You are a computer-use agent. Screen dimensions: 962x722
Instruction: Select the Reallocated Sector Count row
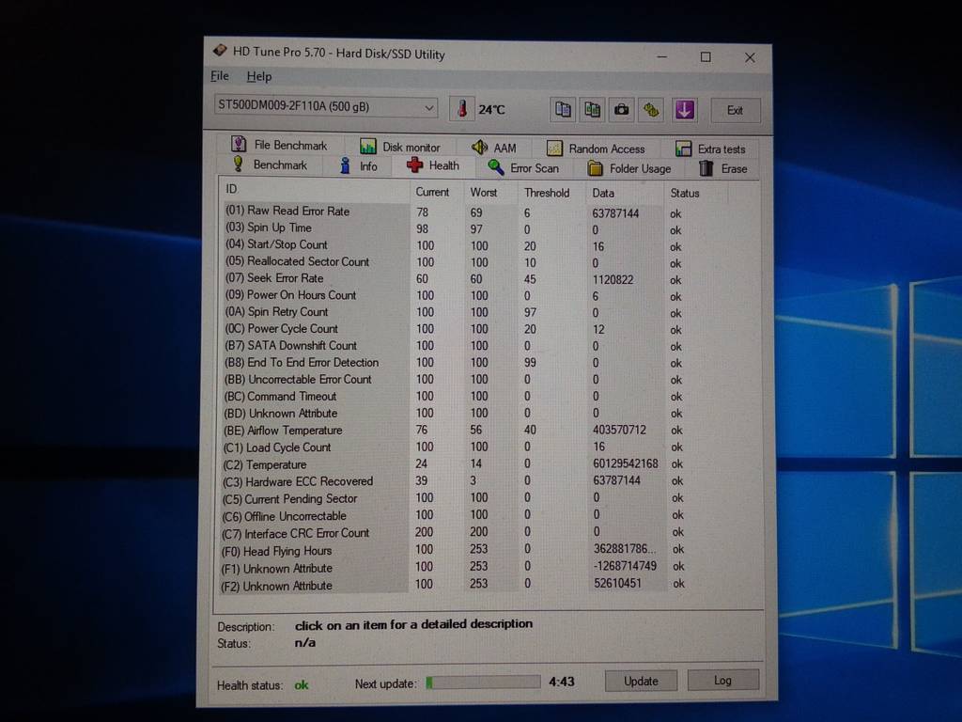click(x=308, y=261)
